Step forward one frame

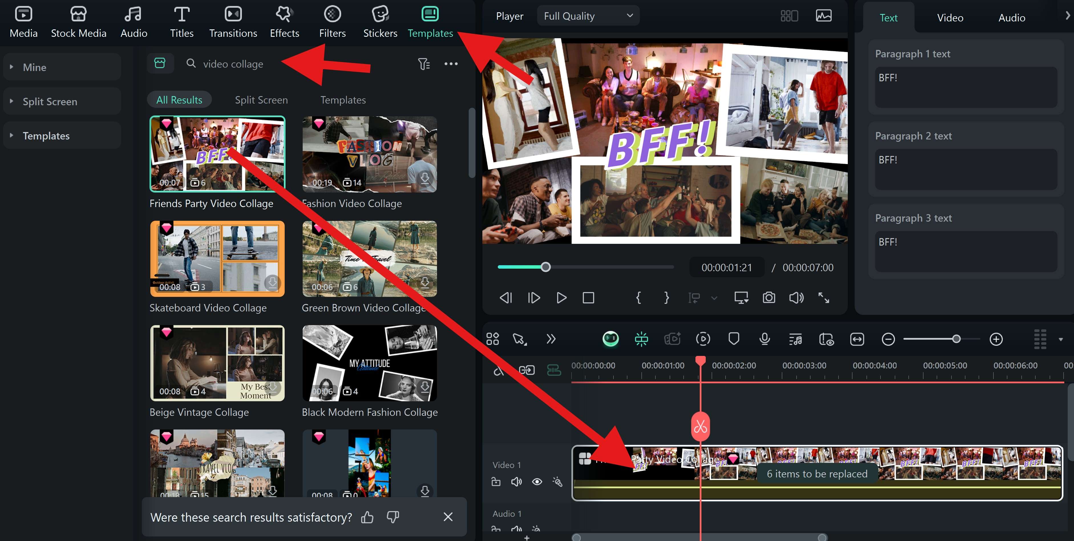pyautogui.click(x=534, y=297)
